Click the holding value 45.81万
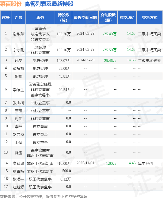The height and width of the screenshot is (199, 163). [x=65, y=76]
